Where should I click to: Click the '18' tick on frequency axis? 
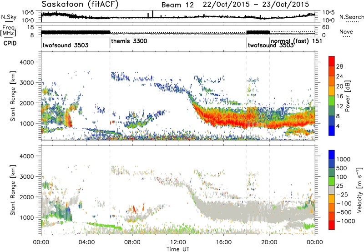pyautogui.click(x=30, y=27)
